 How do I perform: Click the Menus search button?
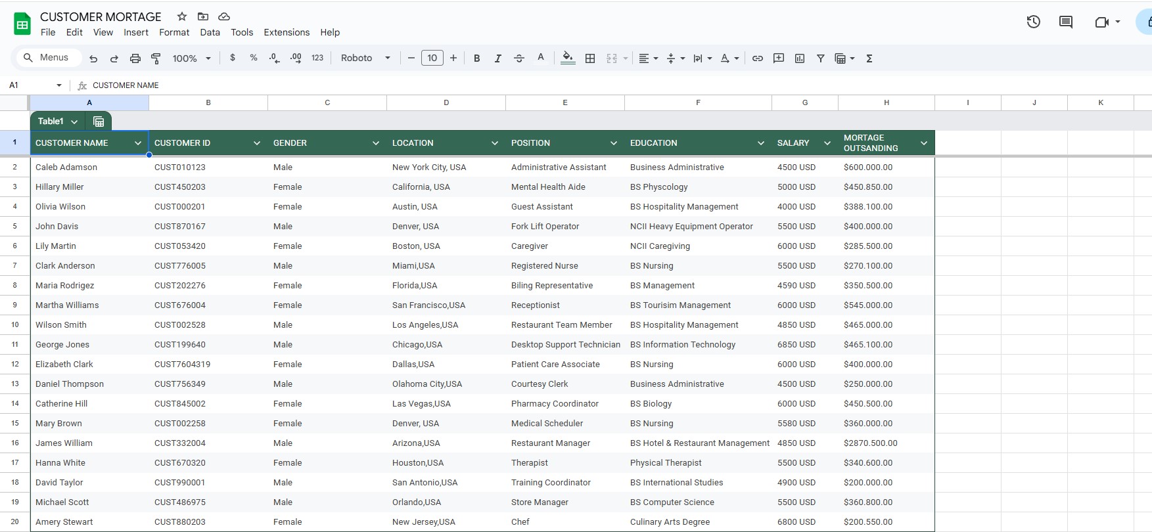coord(47,58)
